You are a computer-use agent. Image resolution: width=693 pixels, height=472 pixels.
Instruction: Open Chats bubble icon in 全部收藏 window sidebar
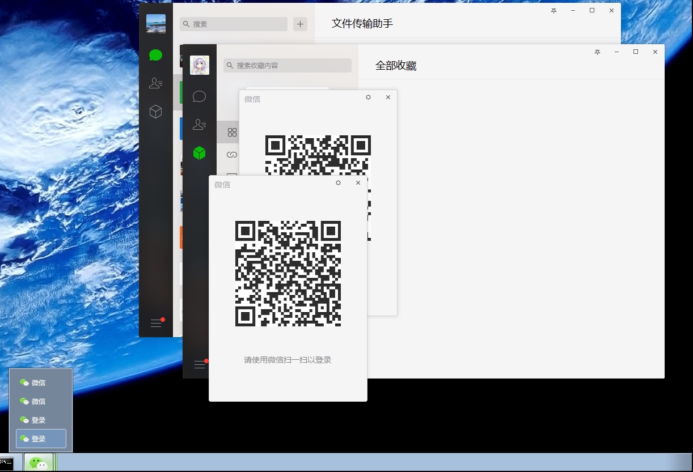click(199, 96)
